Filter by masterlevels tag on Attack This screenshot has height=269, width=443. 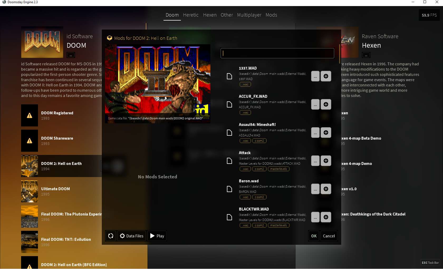tap(279, 169)
